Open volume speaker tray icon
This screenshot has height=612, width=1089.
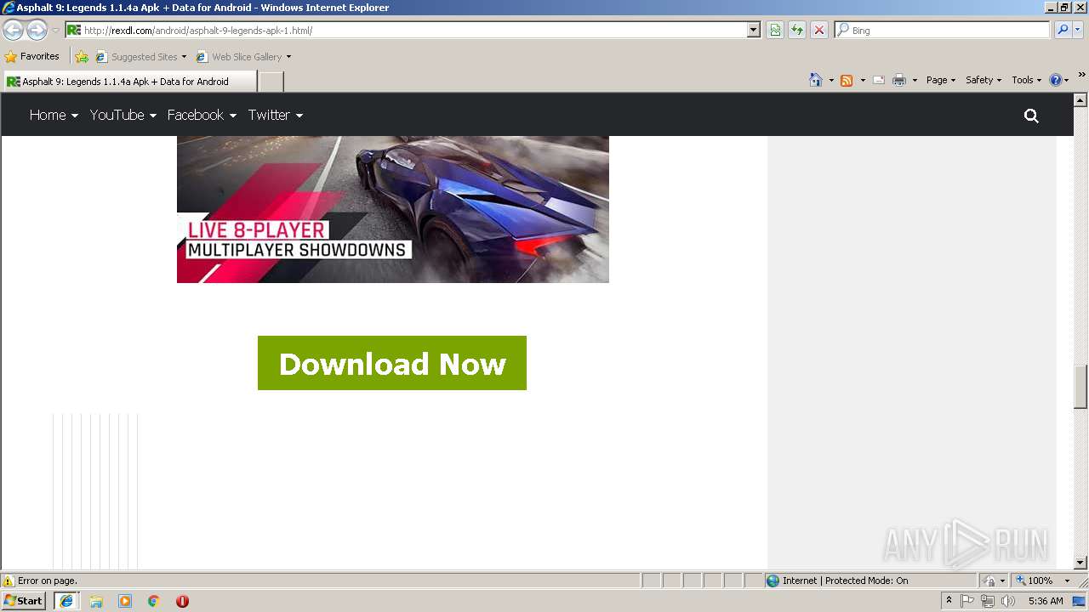coord(1008,601)
